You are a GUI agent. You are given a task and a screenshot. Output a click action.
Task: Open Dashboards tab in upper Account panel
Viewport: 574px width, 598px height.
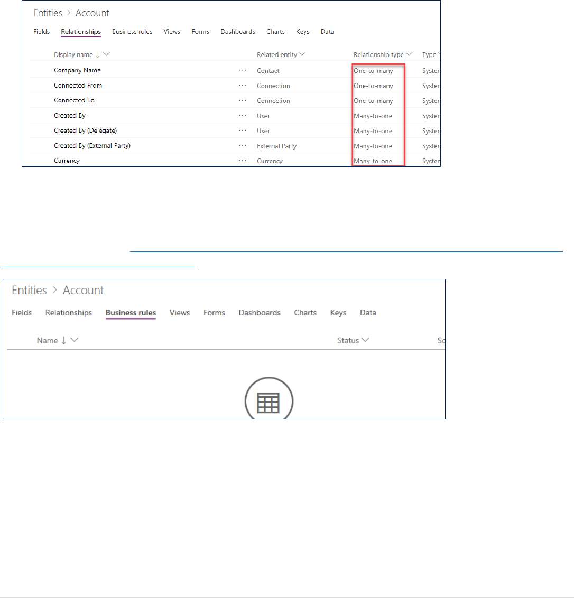point(238,32)
